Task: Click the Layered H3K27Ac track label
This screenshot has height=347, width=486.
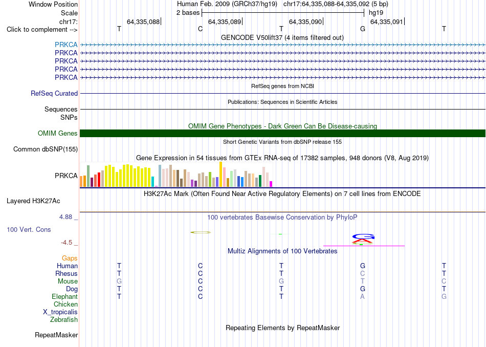Action: coord(33,201)
